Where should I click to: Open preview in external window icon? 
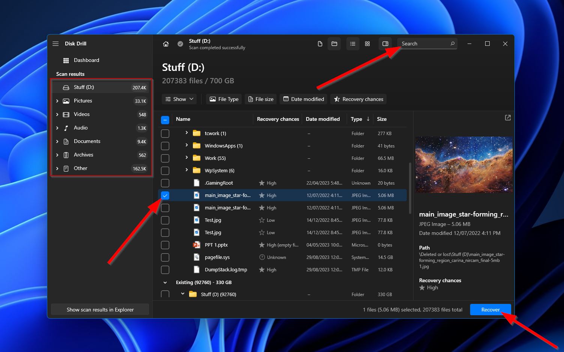pos(508,118)
